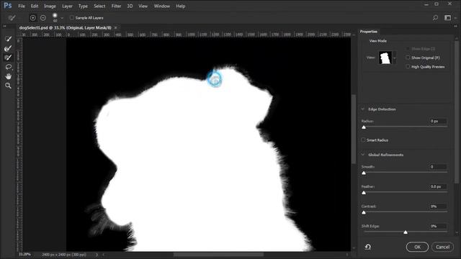Click the View mode thumbnail
Image resolution: width=461 pixels, height=259 pixels.
click(x=385, y=58)
